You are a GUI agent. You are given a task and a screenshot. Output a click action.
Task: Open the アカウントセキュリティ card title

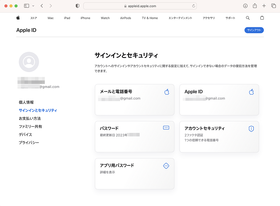click(x=205, y=128)
